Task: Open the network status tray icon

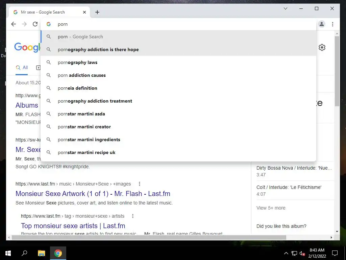Action: coord(294,253)
